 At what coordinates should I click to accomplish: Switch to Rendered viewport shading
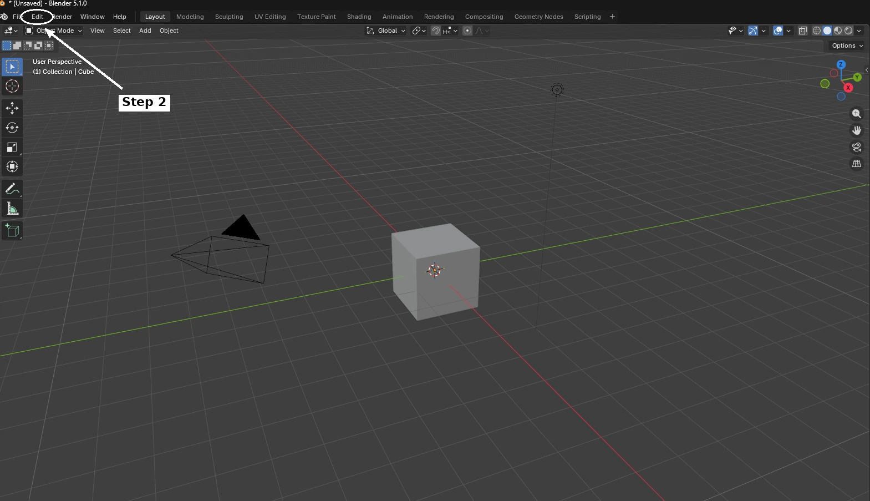[848, 31]
